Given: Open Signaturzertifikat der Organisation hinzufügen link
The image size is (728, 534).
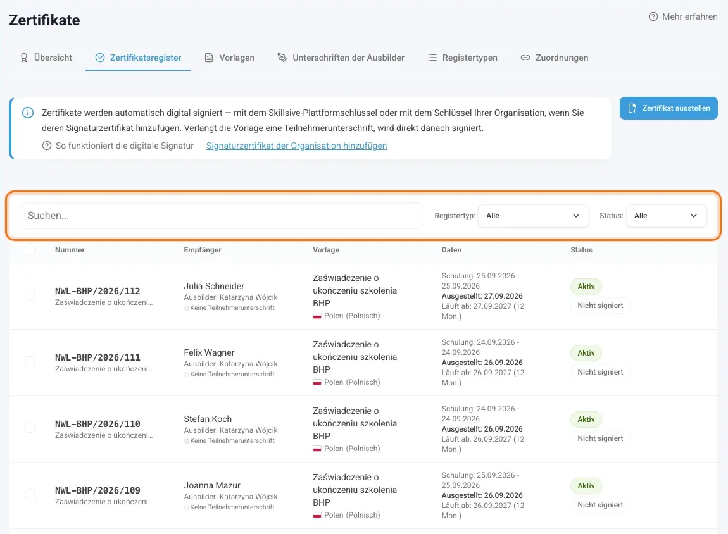Looking at the screenshot, I should (x=296, y=146).
